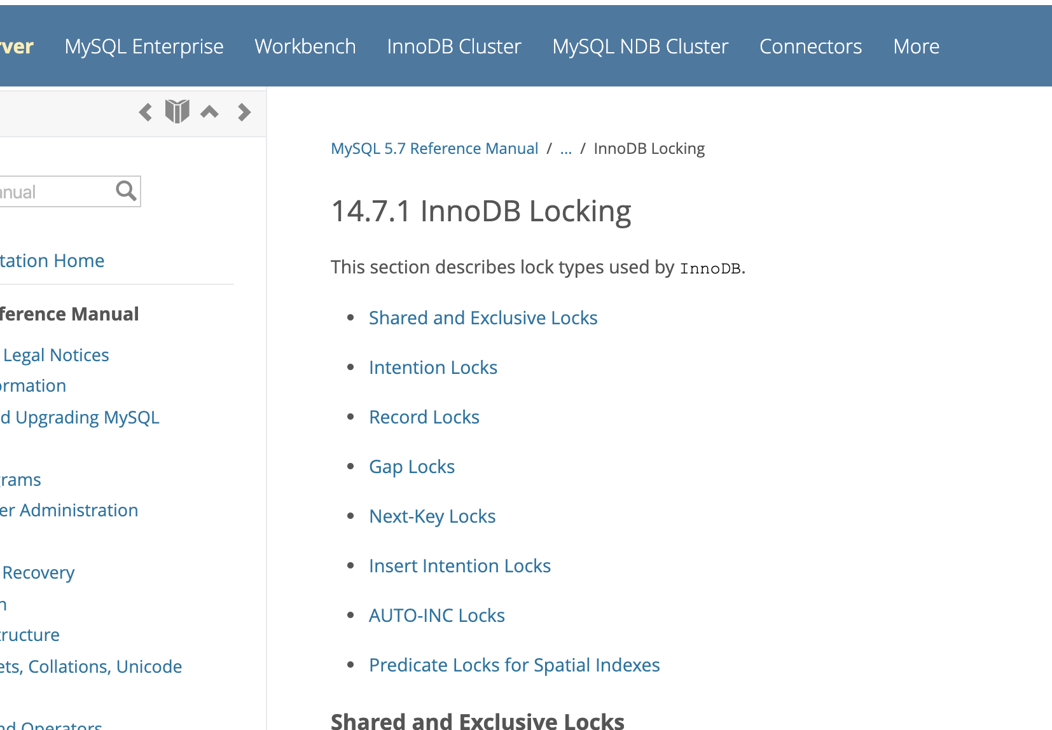Viewport: 1052px width, 730px height.
Task: Open Documentation Home in sidebar
Action: (x=52, y=261)
